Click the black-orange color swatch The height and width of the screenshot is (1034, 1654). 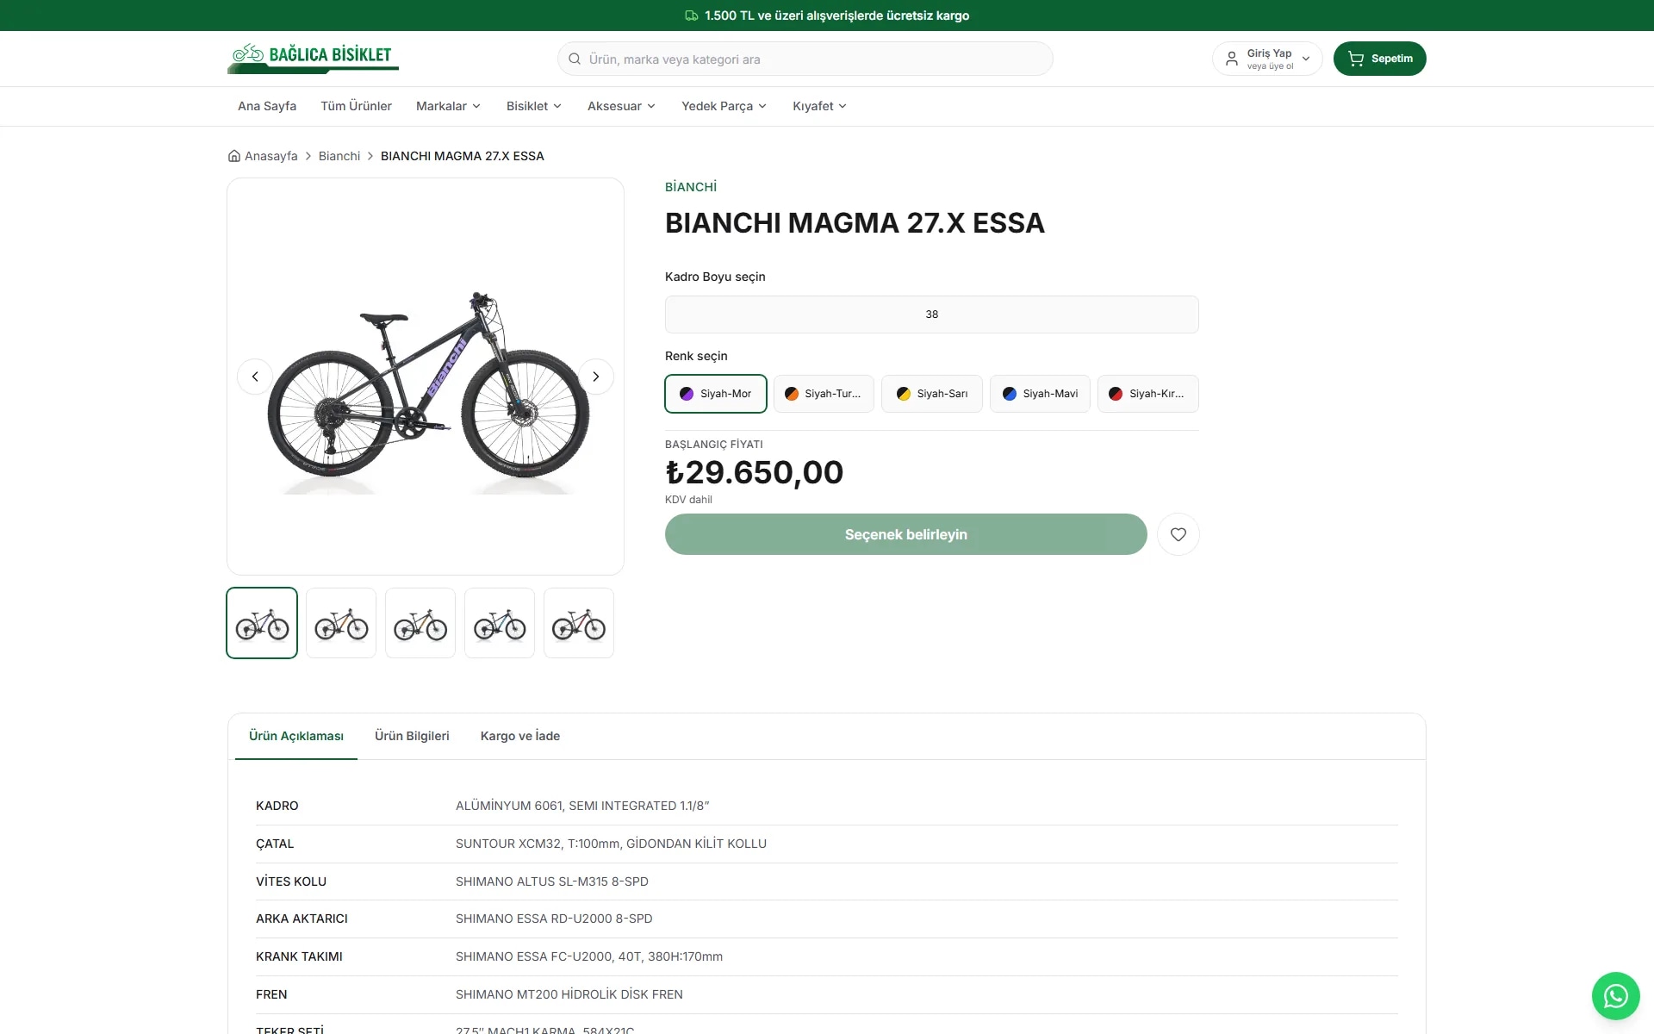(792, 394)
